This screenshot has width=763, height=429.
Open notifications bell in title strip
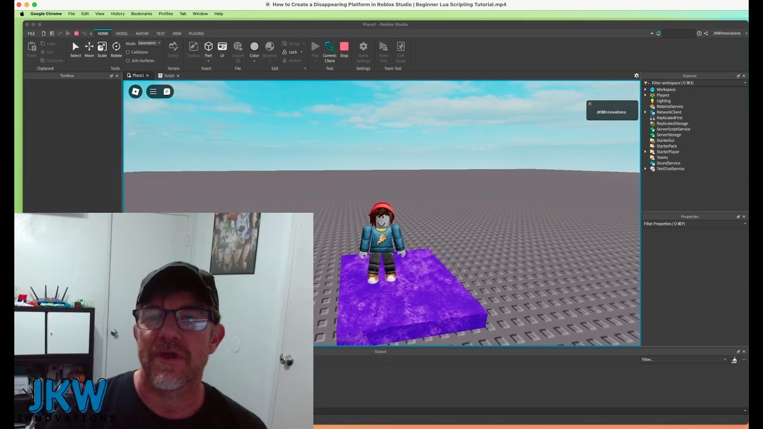tap(659, 33)
